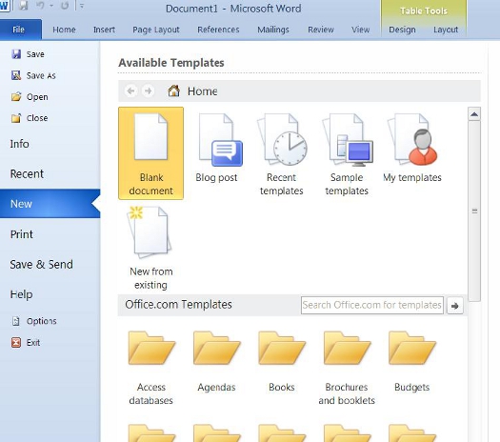The height and width of the screenshot is (442, 500).
Task: Click the Home icon in template navigation
Action: [173, 90]
